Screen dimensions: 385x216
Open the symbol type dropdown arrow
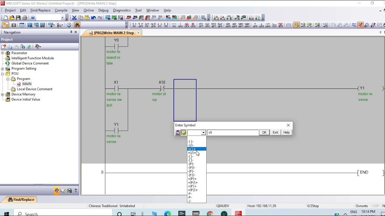click(x=203, y=132)
